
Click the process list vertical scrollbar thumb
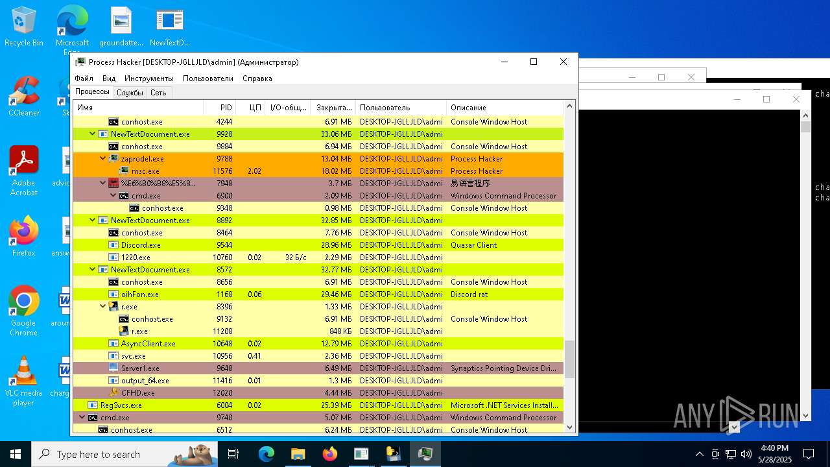tap(570, 359)
